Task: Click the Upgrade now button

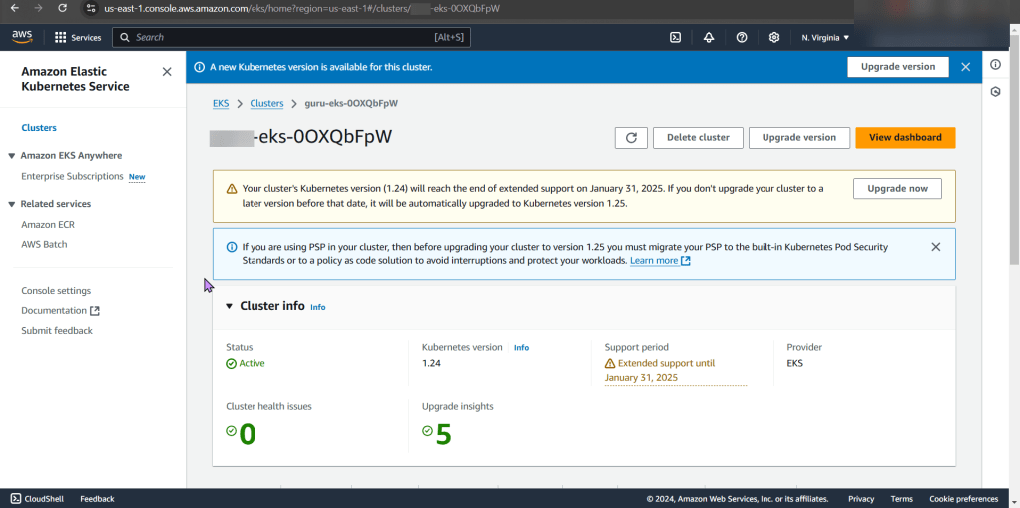Action: click(896, 189)
